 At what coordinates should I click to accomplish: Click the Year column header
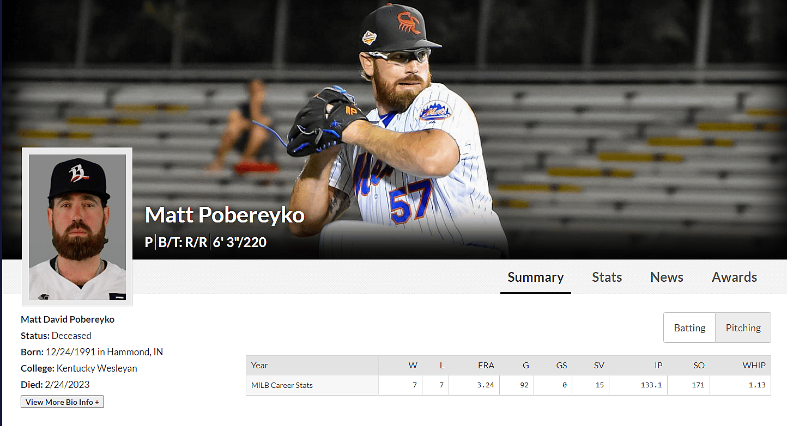tap(259, 366)
